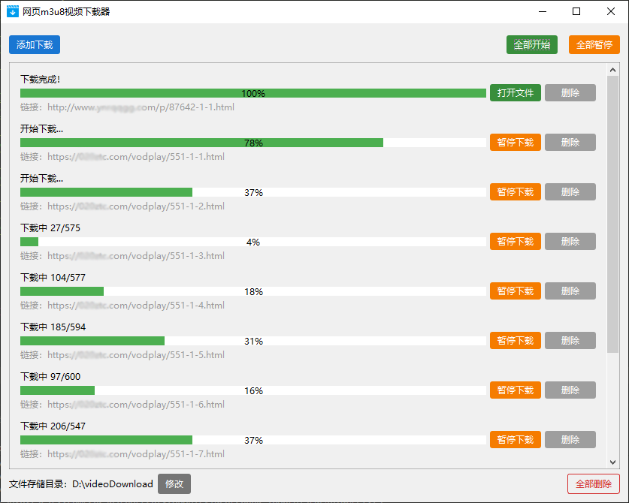Open the completed file with 打开文件

point(516,92)
